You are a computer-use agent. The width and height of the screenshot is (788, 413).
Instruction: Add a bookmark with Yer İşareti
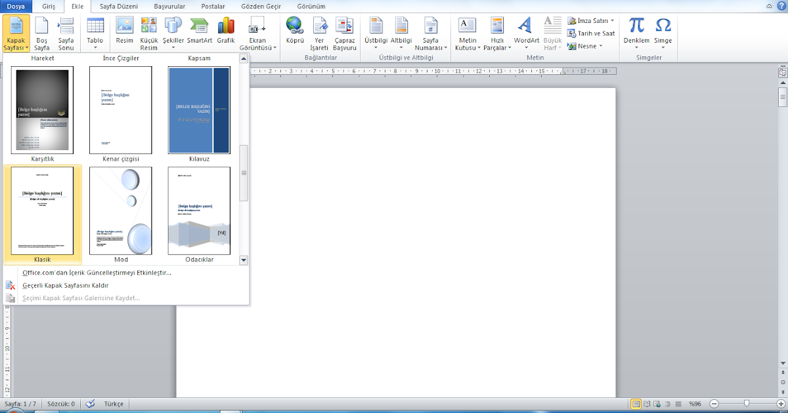coord(320,33)
